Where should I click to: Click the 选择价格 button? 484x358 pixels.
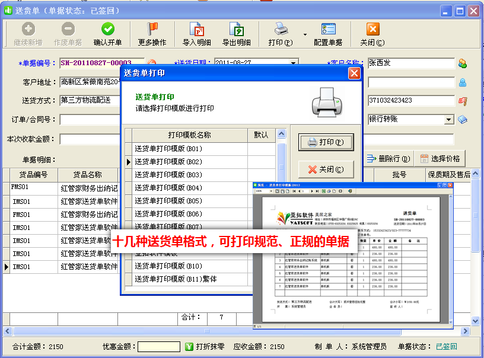tap(440, 159)
